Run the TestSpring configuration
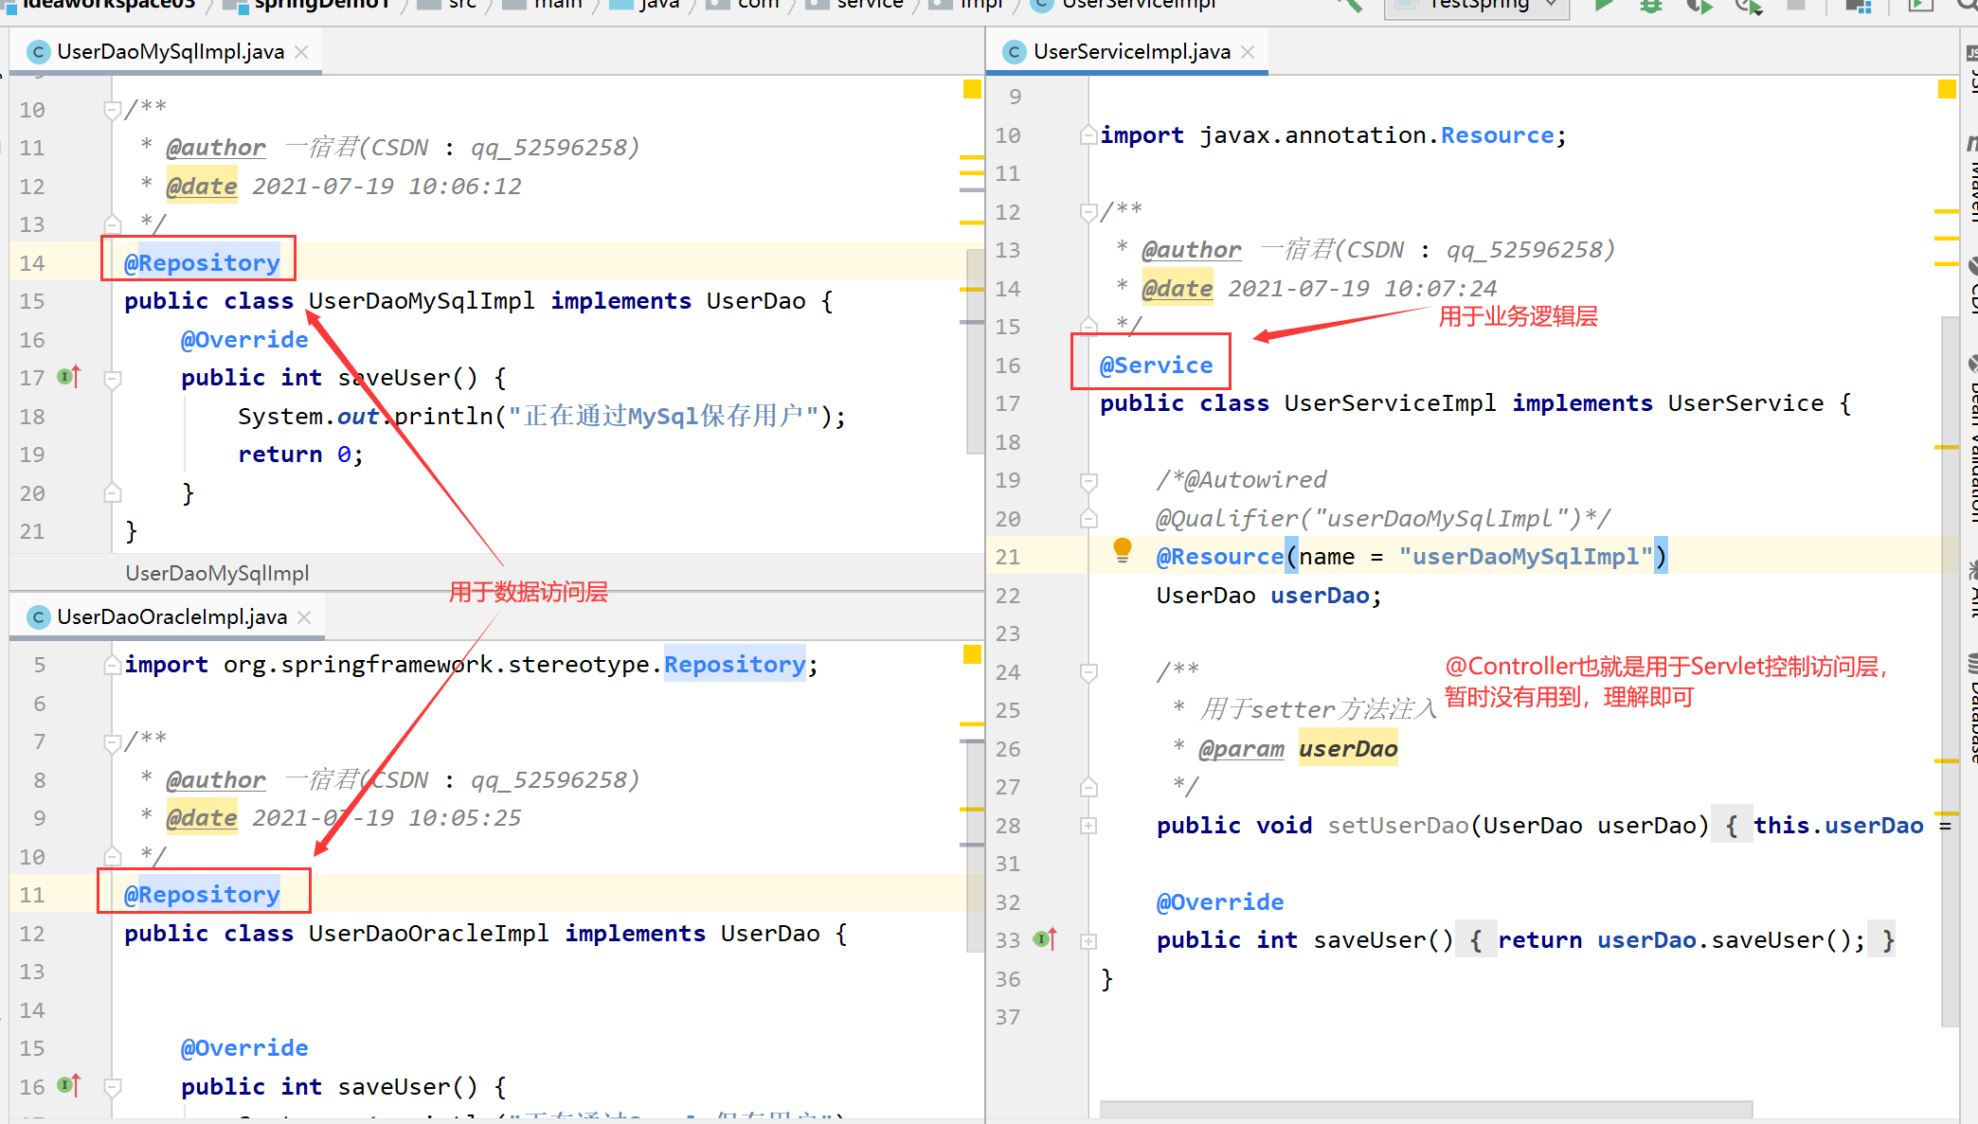Screen dimensions: 1978x1124 (x=1604, y=7)
